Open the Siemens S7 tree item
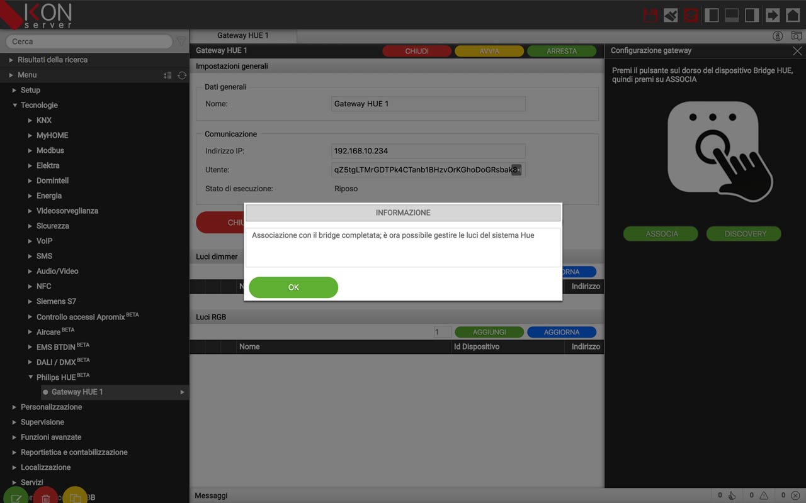Image resolution: width=806 pixels, height=503 pixels. (56, 301)
